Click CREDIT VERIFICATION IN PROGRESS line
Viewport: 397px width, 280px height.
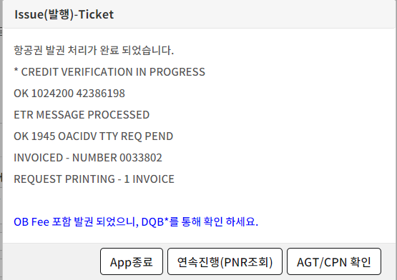(109, 72)
